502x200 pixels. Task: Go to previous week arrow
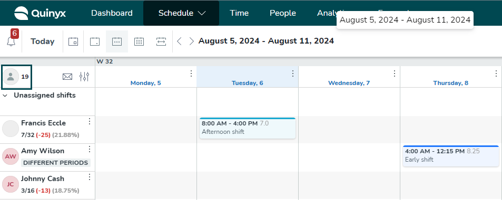(179, 41)
